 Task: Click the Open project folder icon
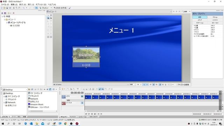coord(4,8)
